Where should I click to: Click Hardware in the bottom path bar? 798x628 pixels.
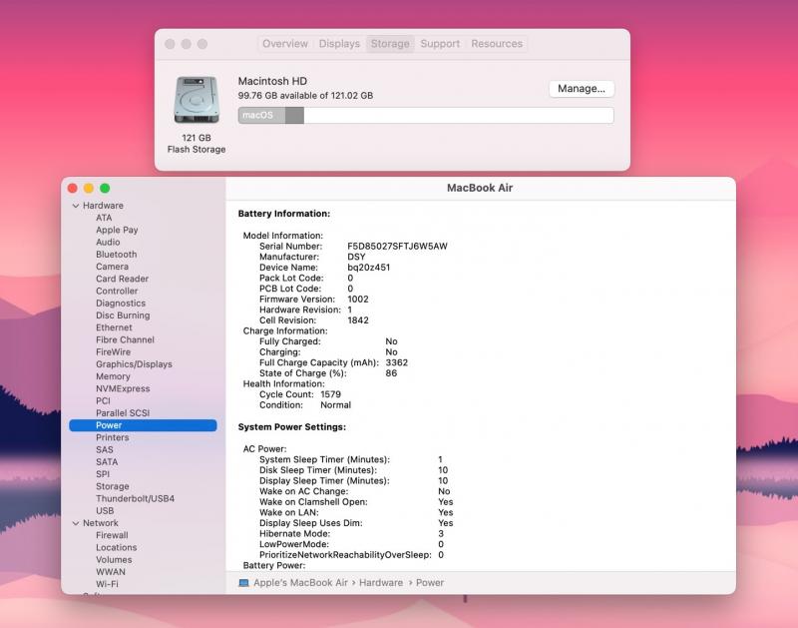click(x=381, y=583)
